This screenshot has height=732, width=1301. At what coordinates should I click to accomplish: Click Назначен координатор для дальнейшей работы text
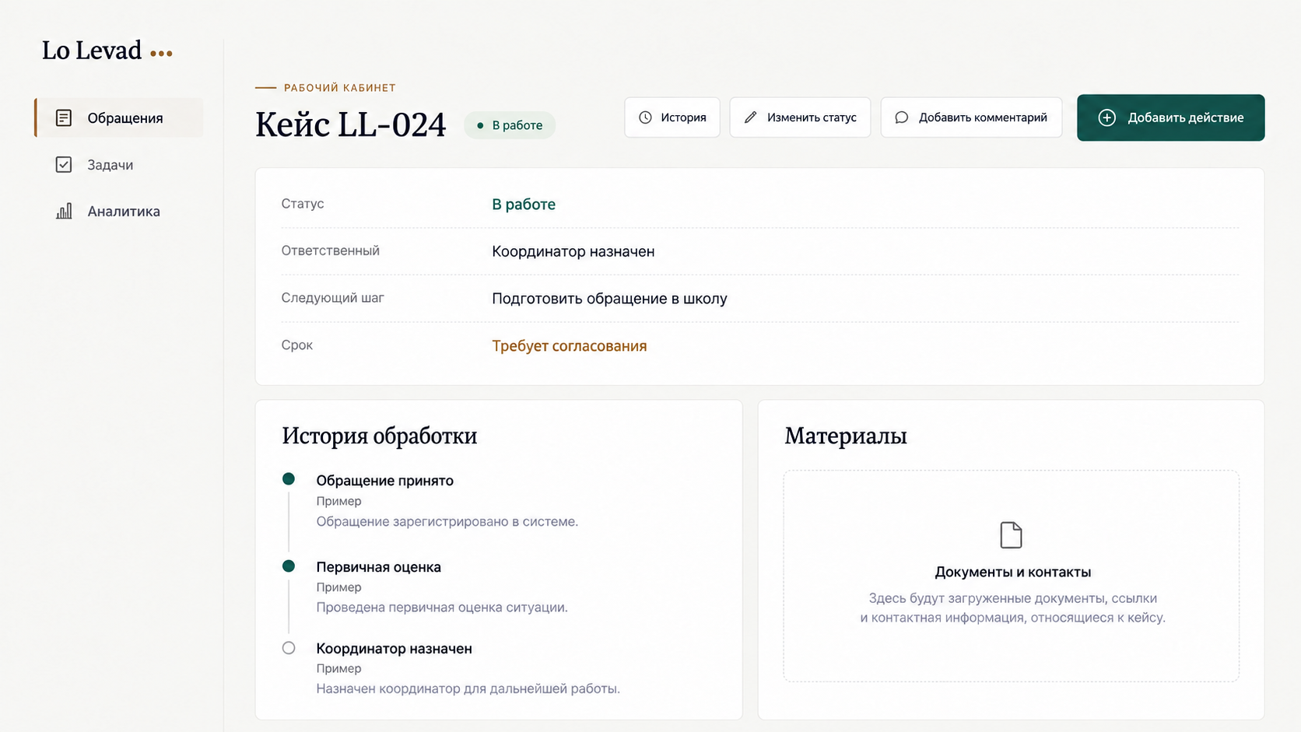468,689
